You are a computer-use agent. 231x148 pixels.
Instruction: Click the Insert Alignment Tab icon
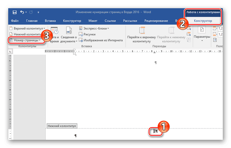click(x=215, y=40)
